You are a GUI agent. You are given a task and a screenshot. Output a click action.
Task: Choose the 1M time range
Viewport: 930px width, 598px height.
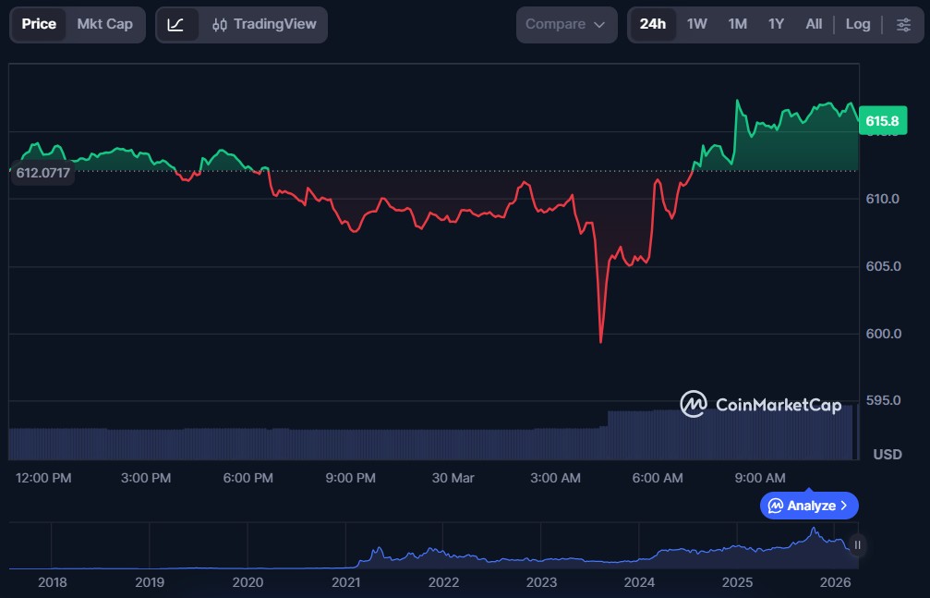tap(737, 24)
